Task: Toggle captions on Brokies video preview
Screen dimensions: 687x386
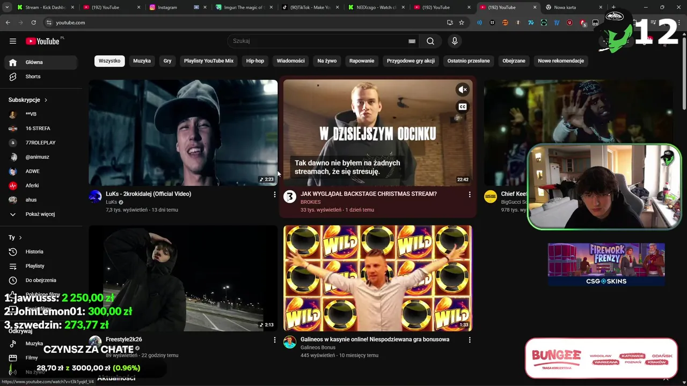Action: [462, 107]
